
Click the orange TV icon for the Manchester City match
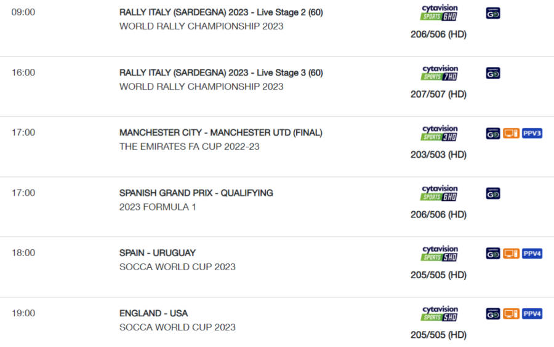(511, 133)
